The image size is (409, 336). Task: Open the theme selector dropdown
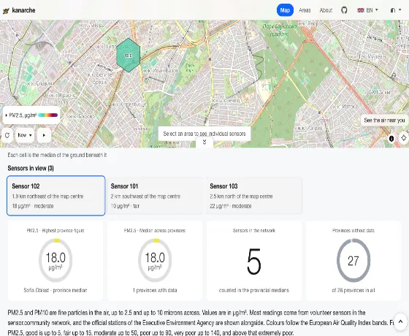click(x=396, y=10)
